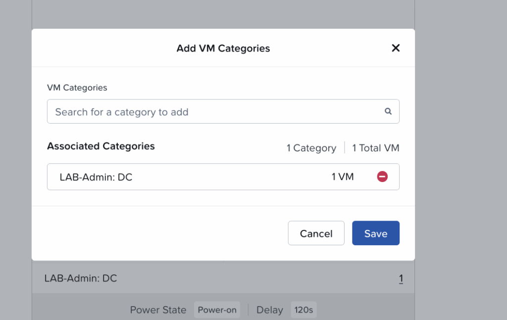Click the Associated Categories heading

101,146
